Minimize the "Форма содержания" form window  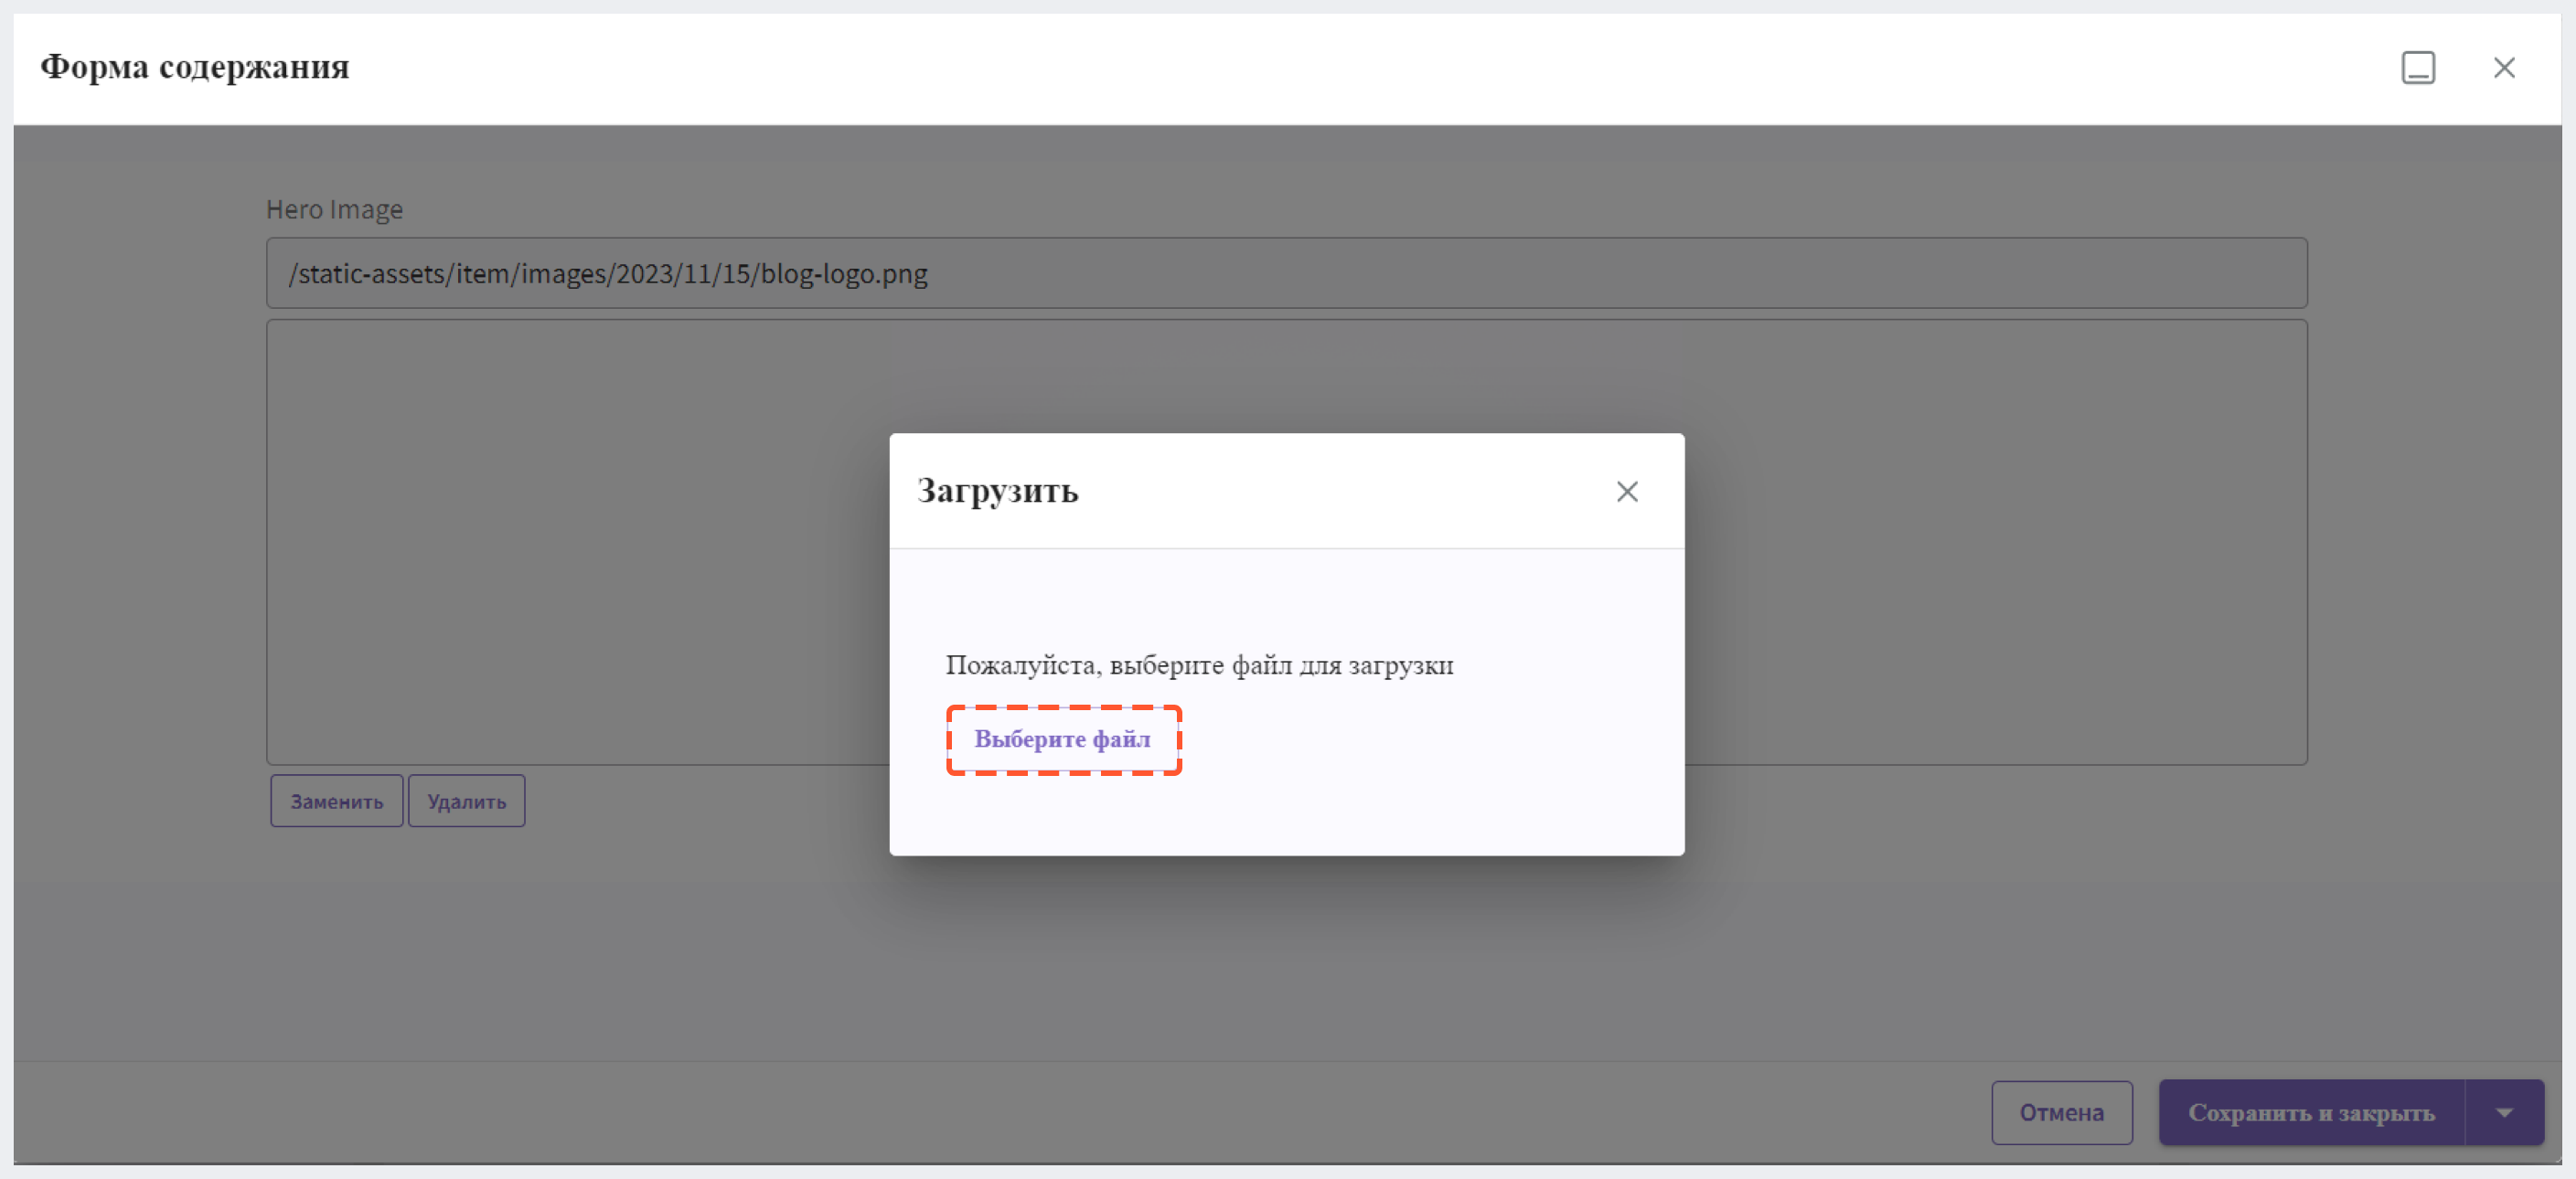click(2418, 67)
